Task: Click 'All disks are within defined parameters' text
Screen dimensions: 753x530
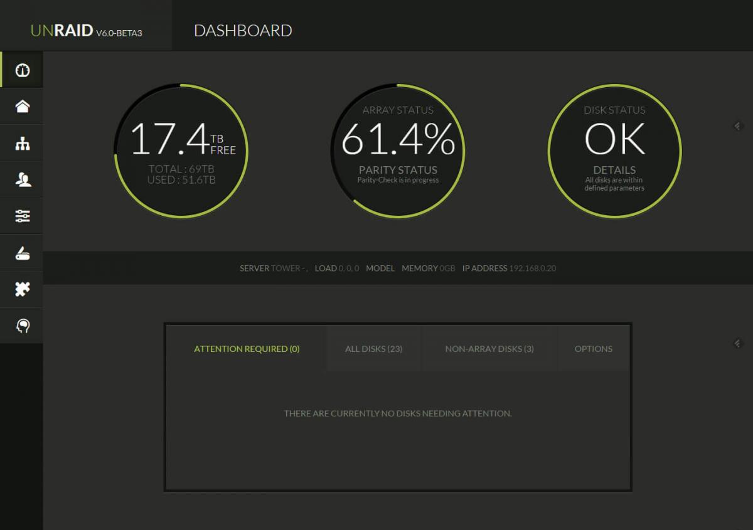Action: 614,184
